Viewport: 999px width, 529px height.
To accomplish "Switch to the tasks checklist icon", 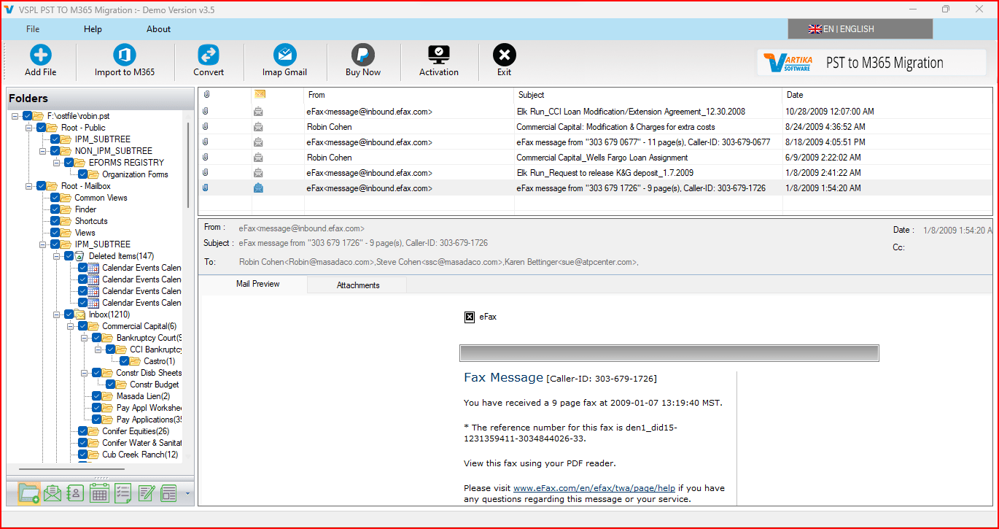I will (x=123, y=493).
